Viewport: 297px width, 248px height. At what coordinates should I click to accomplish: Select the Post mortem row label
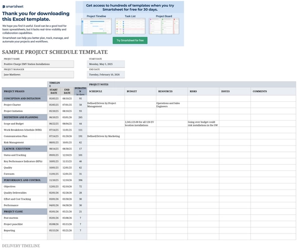[25, 218]
